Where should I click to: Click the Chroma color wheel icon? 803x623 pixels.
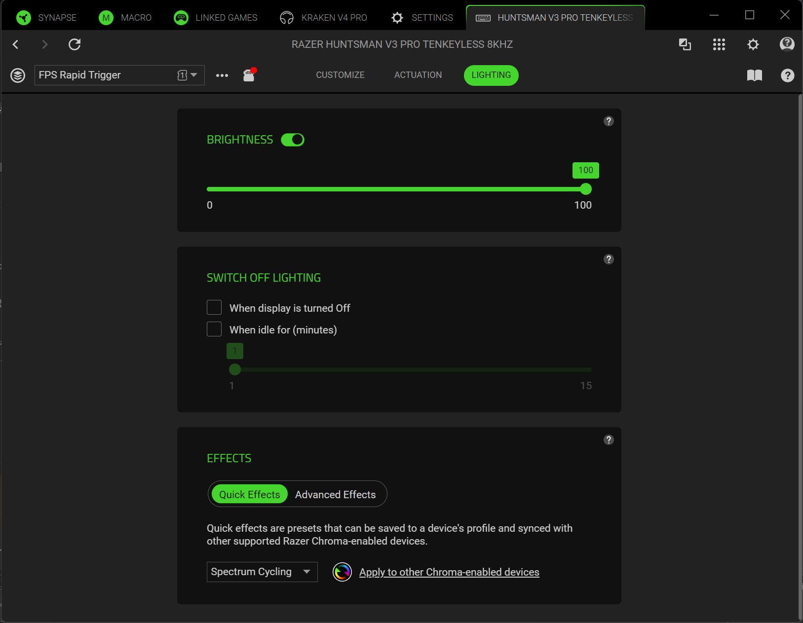(342, 572)
